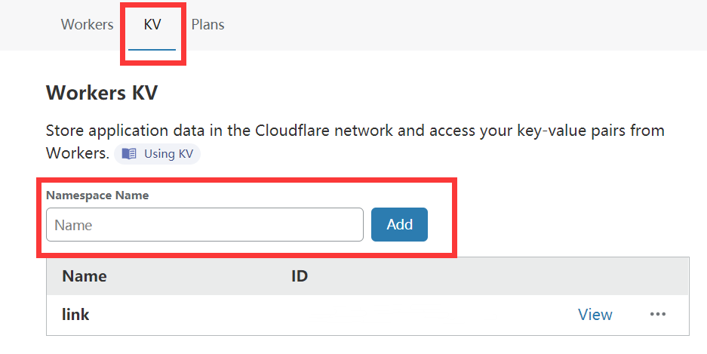This screenshot has height=354, width=707.
Task: Switch to the Workers tab
Action: (x=87, y=24)
